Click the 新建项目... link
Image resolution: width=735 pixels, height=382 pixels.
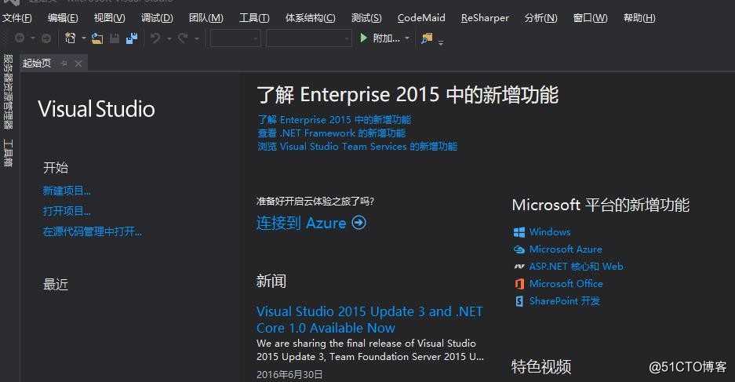pos(67,191)
